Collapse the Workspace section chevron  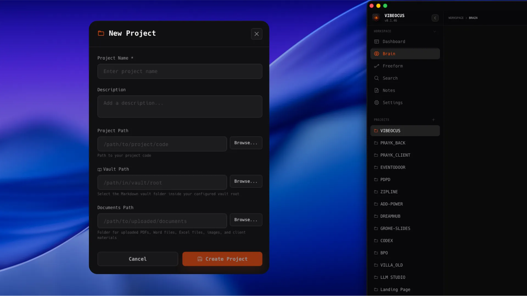tap(435, 31)
